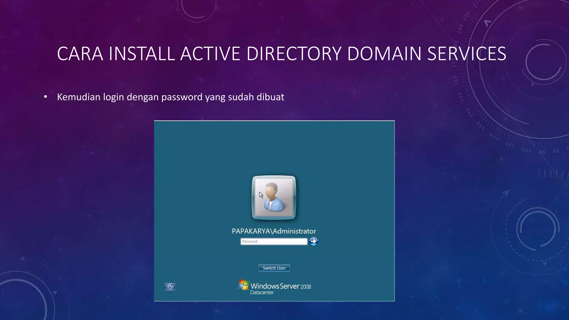Open the Ease of Access icon

(x=170, y=287)
